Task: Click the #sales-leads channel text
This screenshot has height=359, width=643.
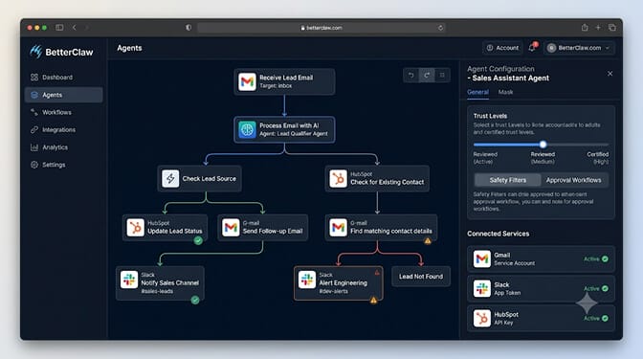Action: click(157, 291)
